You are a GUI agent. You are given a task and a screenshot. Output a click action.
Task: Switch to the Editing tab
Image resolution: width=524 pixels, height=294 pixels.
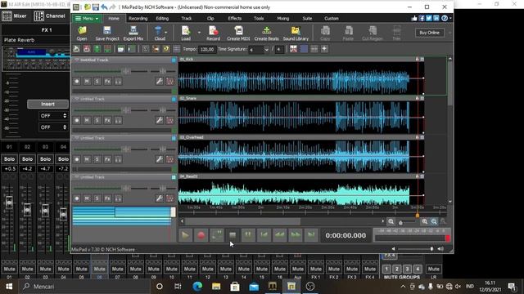point(162,18)
